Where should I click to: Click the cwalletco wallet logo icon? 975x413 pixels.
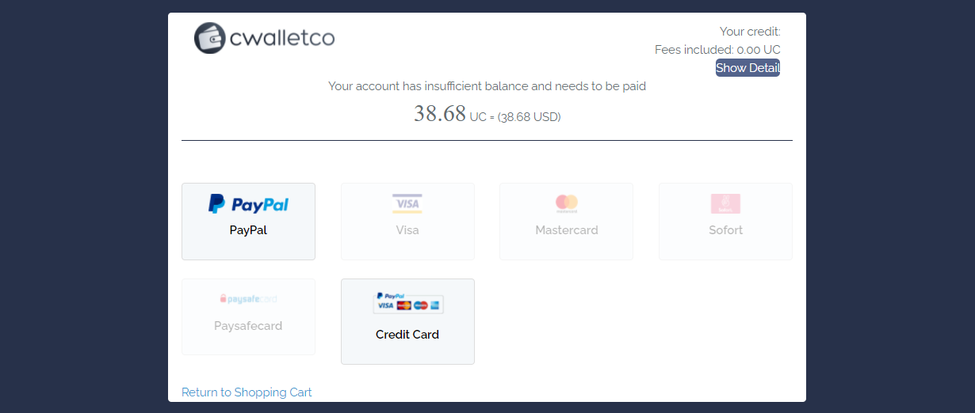210,38
